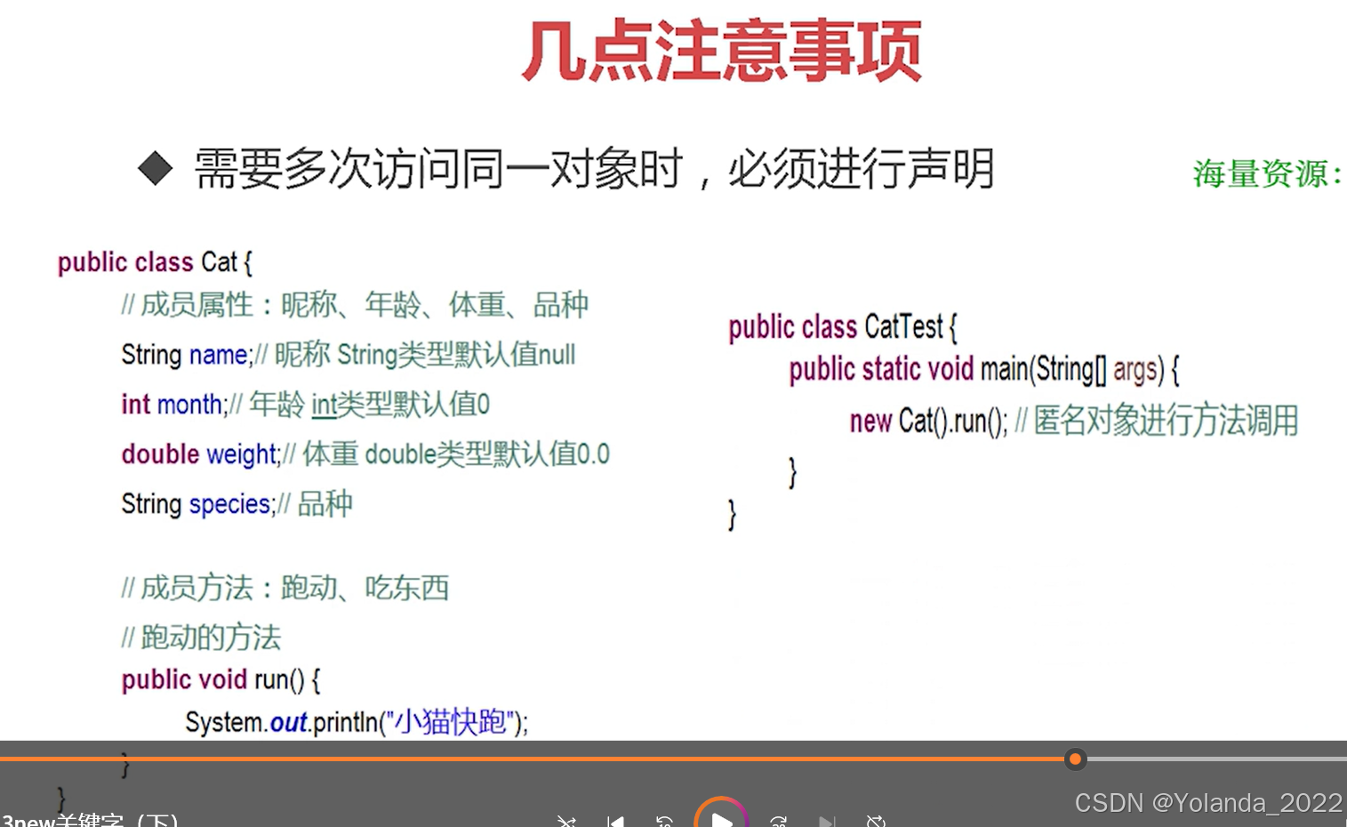This screenshot has height=827, width=1347.
Task: Click the green text "海量资源:"
Action: pyautogui.click(x=1267, y=173)
